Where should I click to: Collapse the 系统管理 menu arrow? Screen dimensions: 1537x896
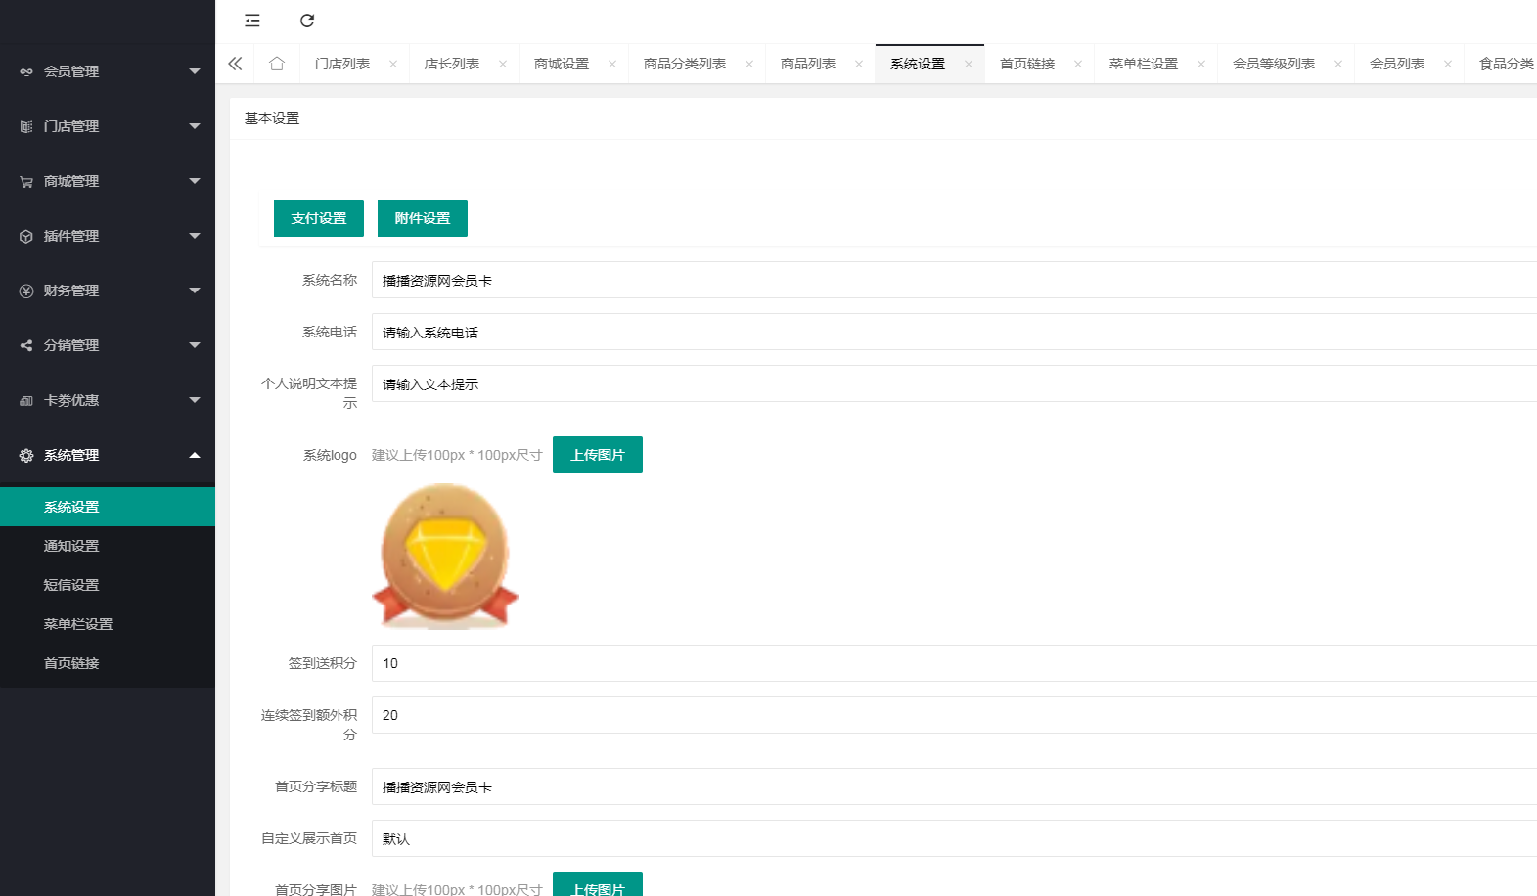point(195,455)
